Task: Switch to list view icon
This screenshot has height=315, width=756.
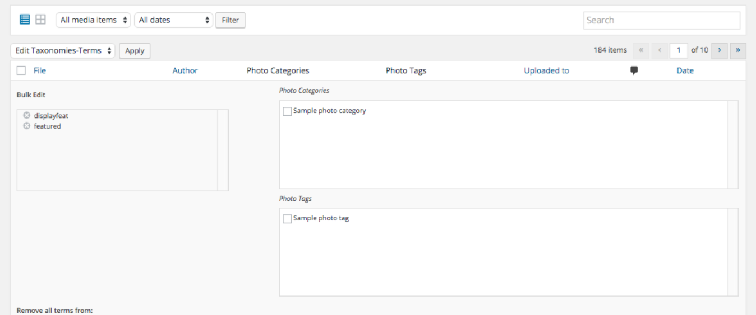Action: [x=25, y=20]
